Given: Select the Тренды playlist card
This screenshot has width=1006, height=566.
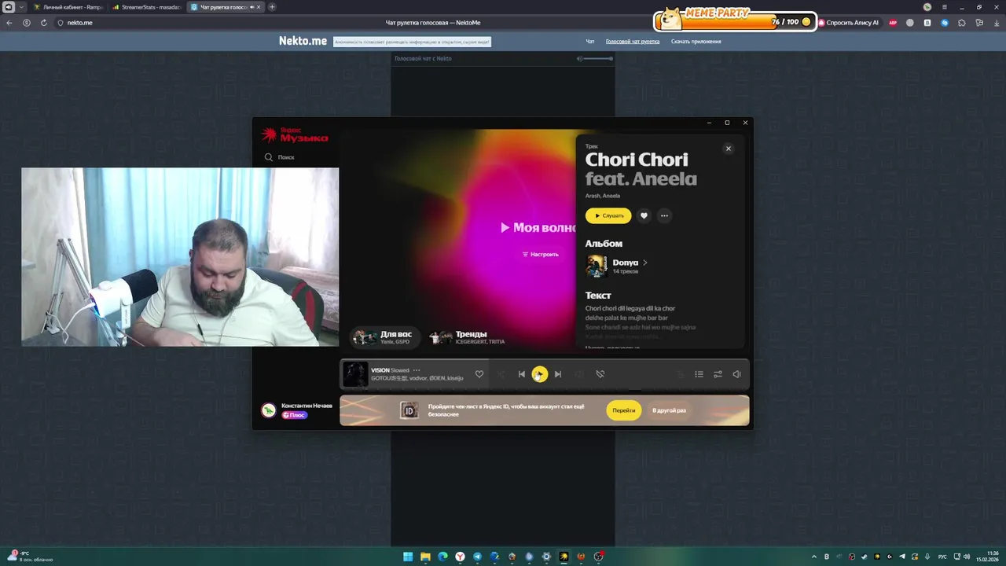Looking at the screenshot, I should [x=468, y=337].
